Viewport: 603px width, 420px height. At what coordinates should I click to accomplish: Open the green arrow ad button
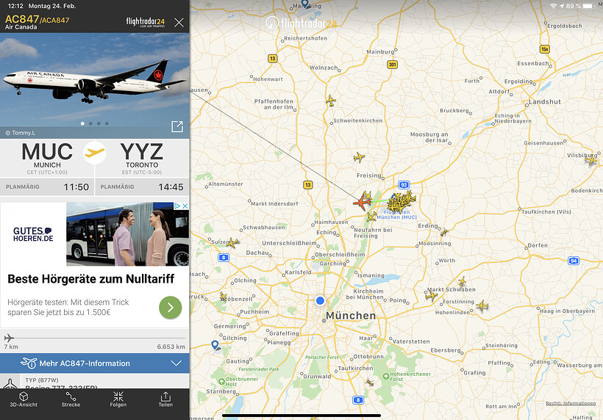pos(171,307)
